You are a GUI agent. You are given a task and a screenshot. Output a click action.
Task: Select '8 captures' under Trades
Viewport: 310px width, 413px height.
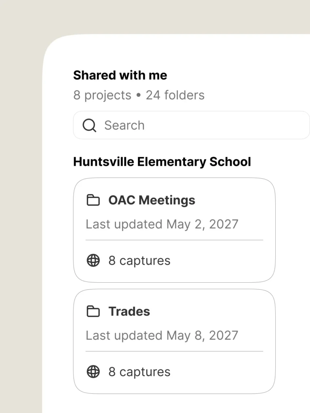pos(139,372)
